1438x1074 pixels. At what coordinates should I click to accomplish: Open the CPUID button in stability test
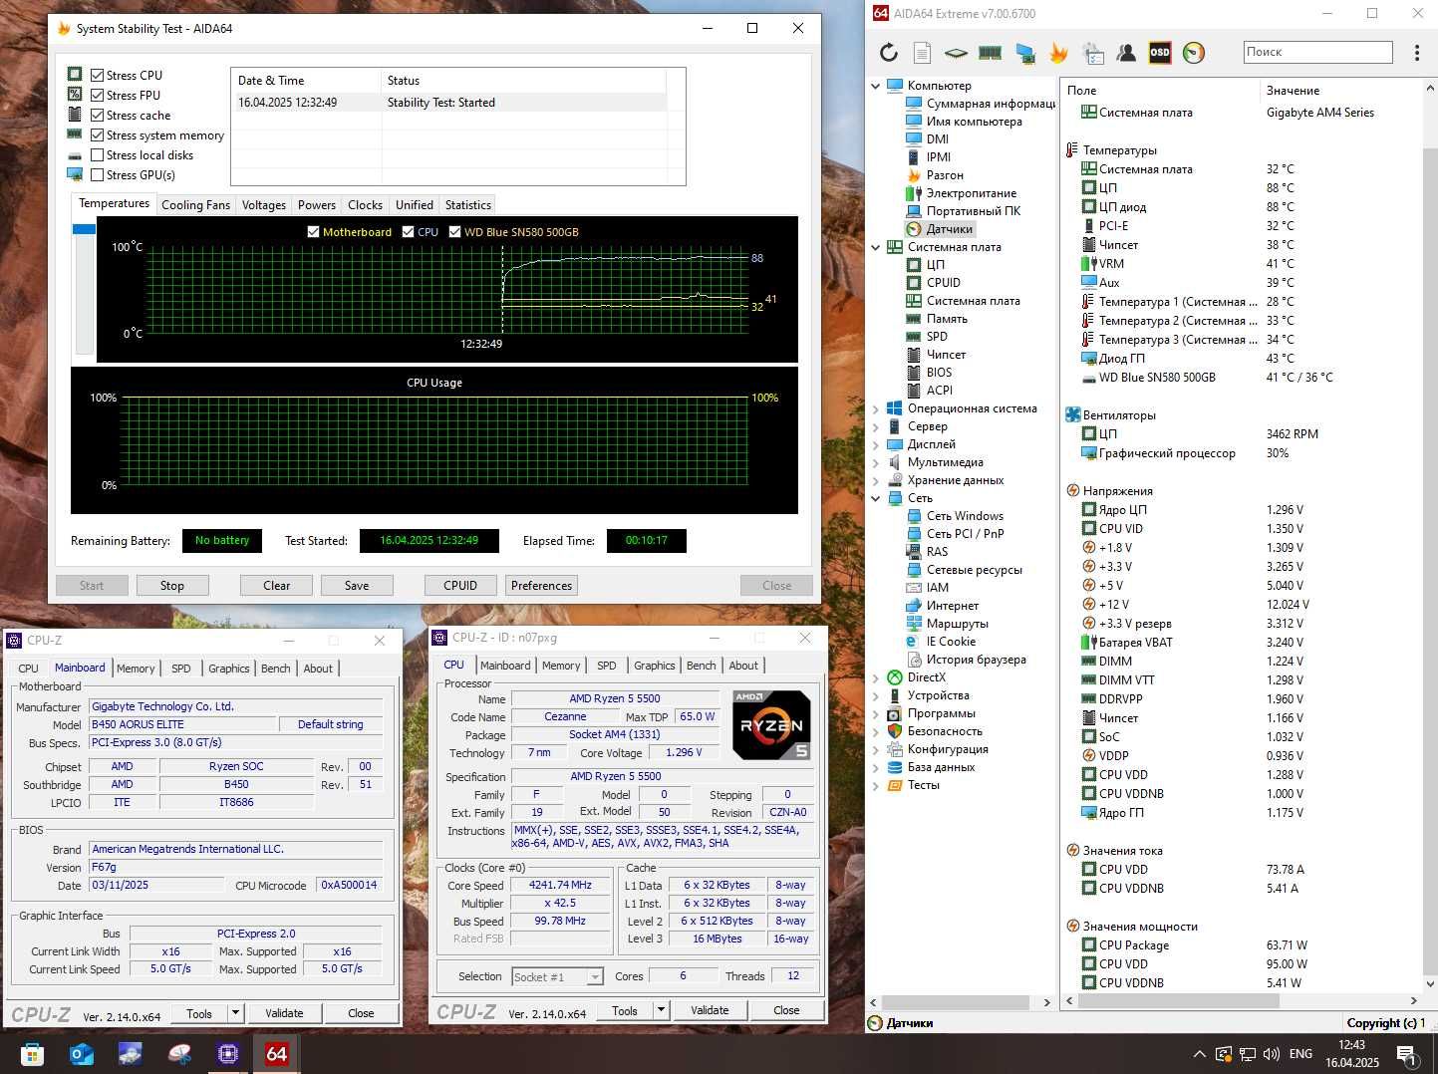click(x=460, y=586)
